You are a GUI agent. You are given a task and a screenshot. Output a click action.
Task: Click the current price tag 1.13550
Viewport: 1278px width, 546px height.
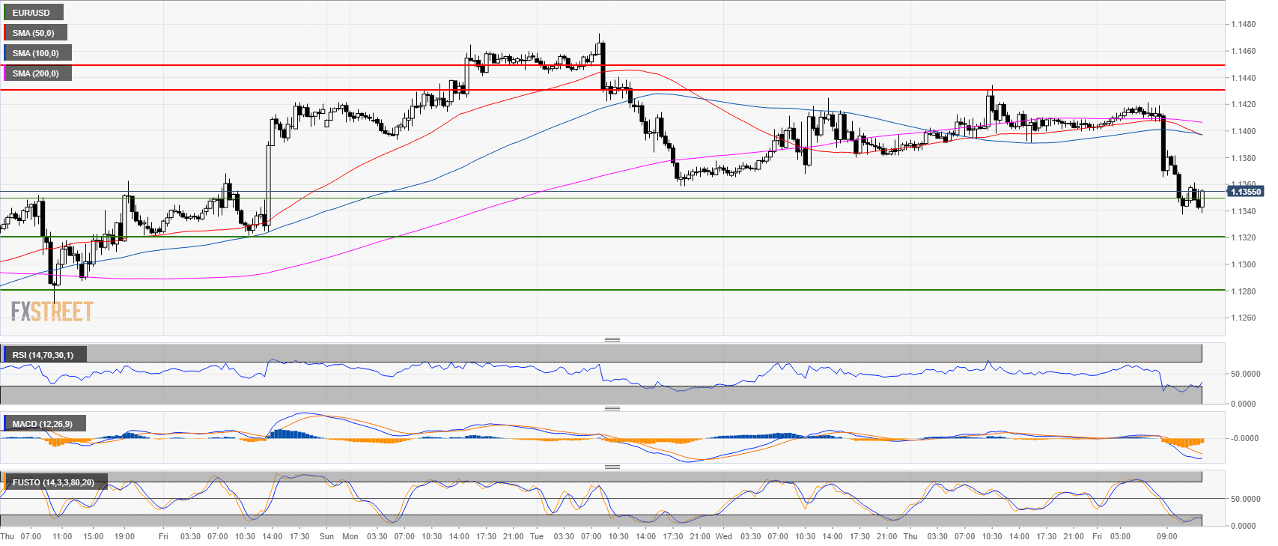pyautogui.click(x=1245, y=192)
